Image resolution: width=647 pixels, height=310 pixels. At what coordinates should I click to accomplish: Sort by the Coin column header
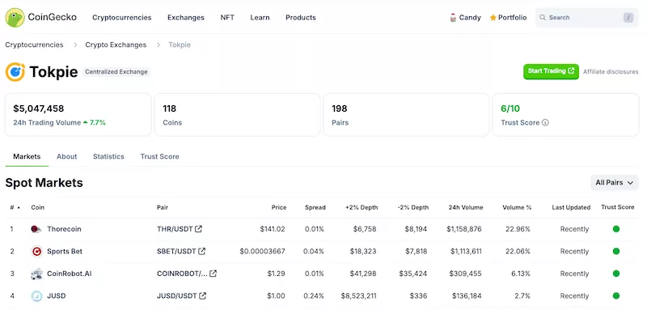pyautogui.click(x=37, y=208)
